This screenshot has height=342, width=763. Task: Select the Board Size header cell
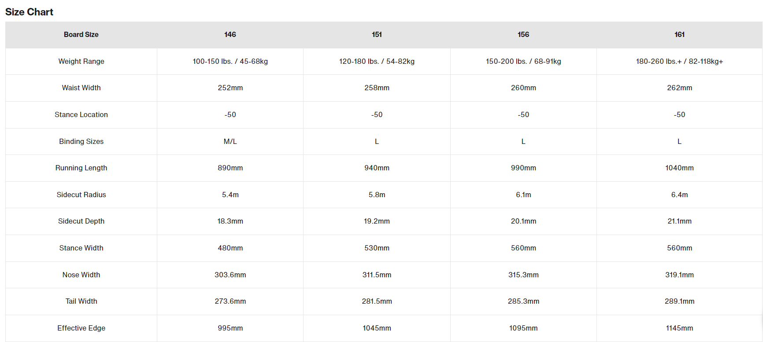tap(81, 35)
